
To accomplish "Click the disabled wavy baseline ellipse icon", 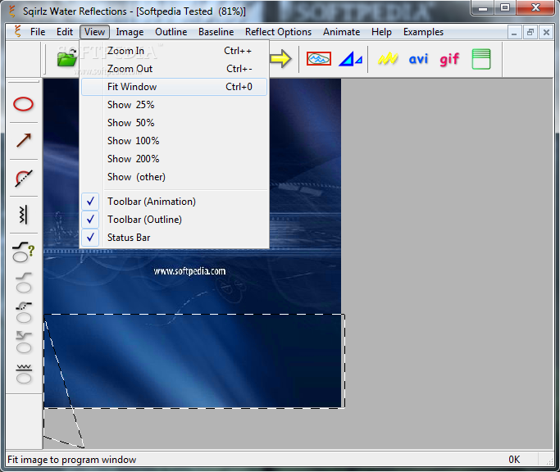I will tap(24, 374).
